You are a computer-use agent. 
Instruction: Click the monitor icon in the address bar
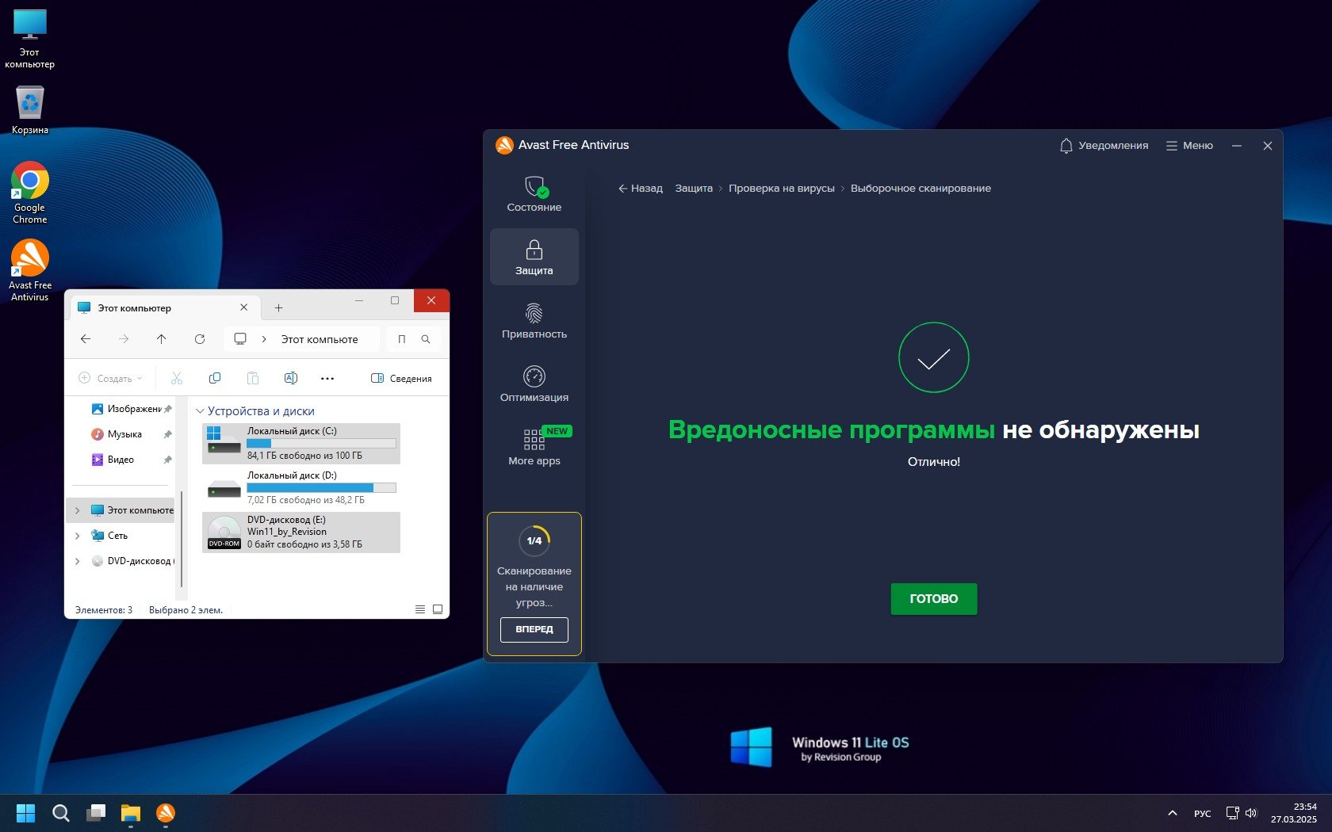pyautogui.click(x=240, y=339)
